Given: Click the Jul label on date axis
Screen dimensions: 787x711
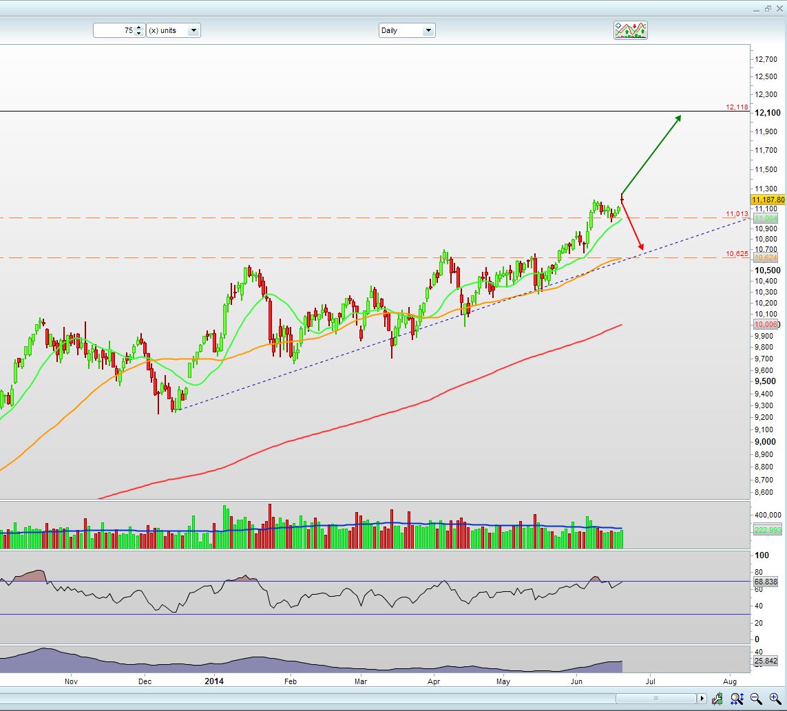Looking at the screenshot, I should pyautogui.click(x=651, y=681).
